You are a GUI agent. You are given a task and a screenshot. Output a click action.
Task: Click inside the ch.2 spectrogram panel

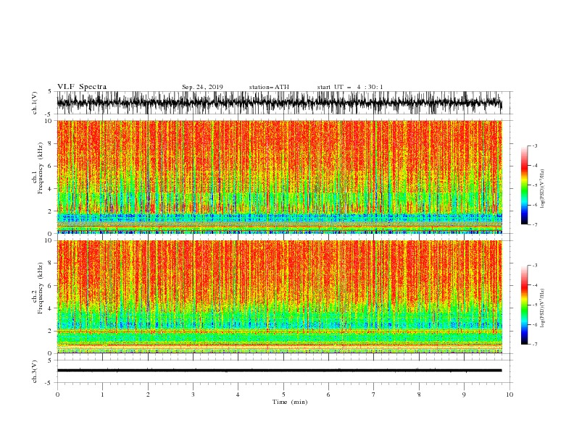pyautogui.click(x=280, y=297)
